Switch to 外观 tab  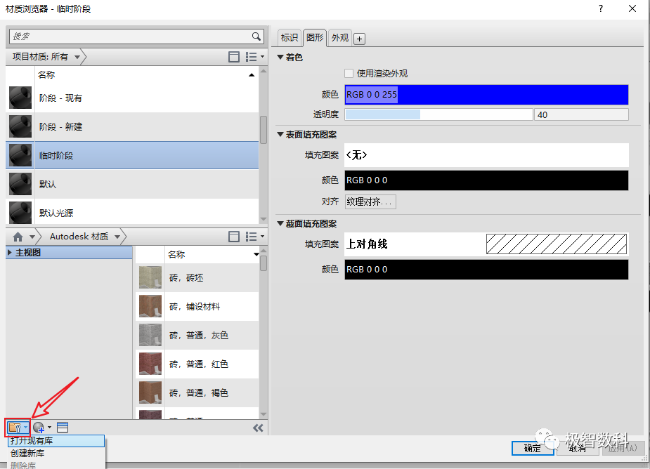coord(340,38)
